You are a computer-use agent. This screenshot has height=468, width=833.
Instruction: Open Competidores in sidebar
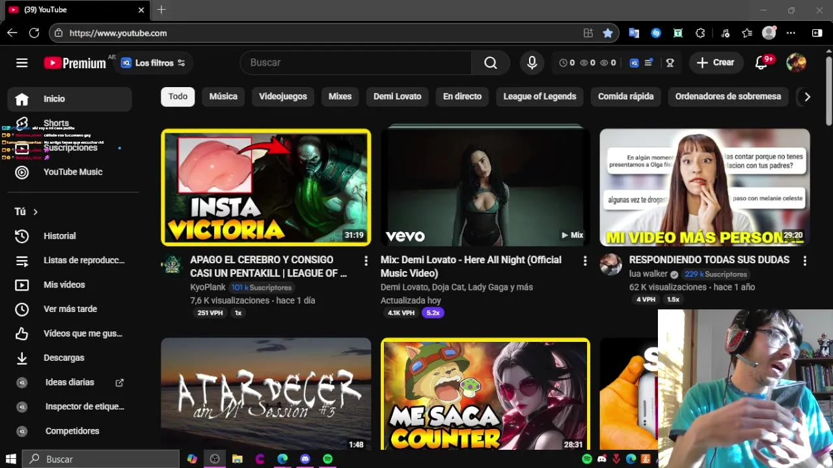70,431
